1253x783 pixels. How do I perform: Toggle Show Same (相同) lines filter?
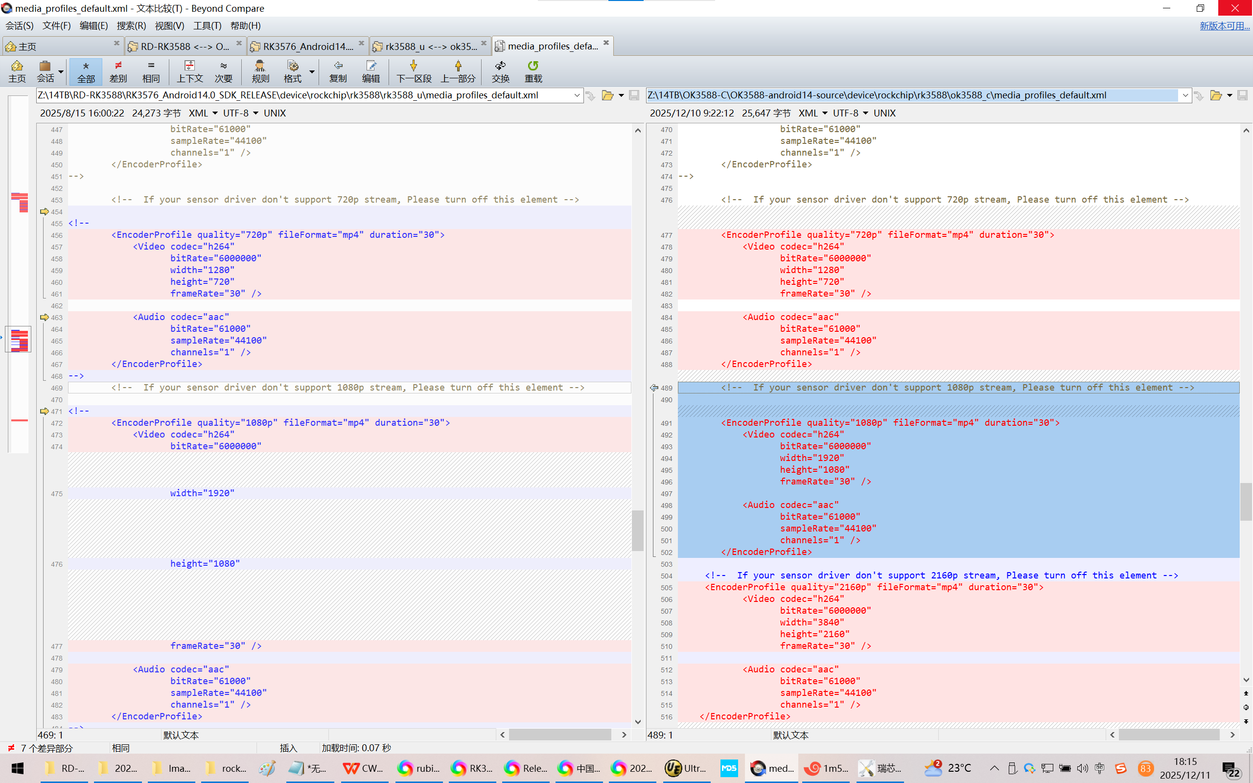(x=151, y=71)
